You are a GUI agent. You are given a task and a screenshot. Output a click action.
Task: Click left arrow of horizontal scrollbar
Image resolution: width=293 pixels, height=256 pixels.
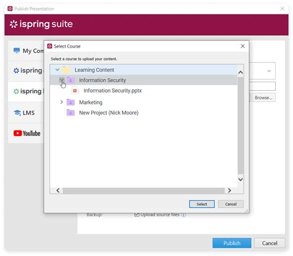click(x=58, y=190)
